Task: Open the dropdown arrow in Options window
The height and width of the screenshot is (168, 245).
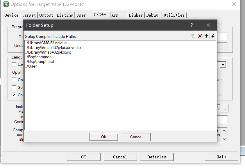Action: point(223,65)
